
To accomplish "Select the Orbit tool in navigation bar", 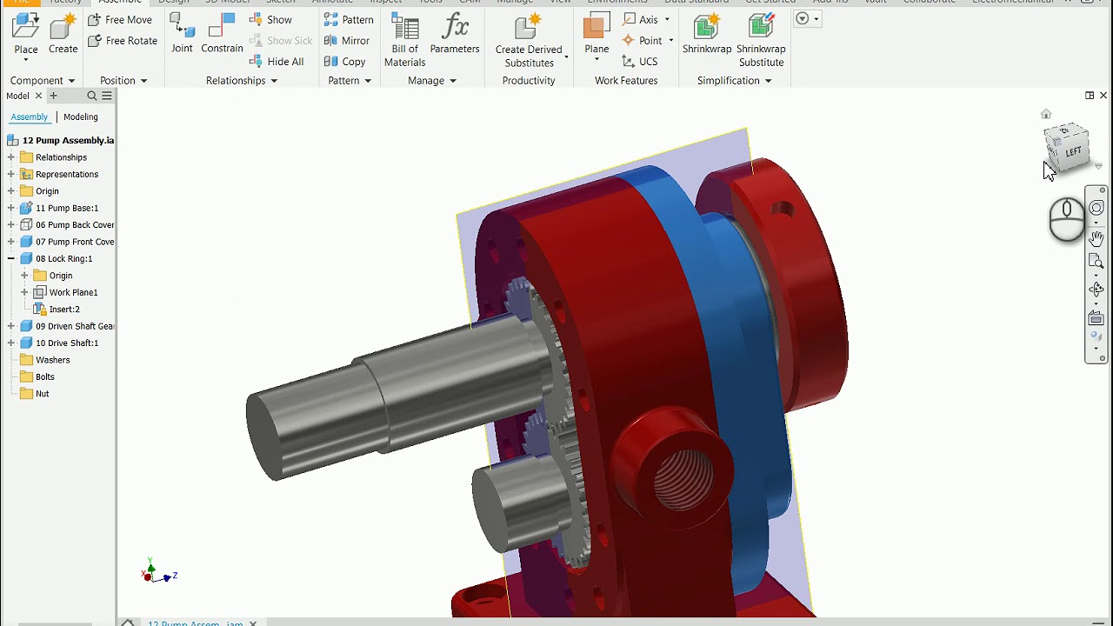I will (x=1096, y=289).
